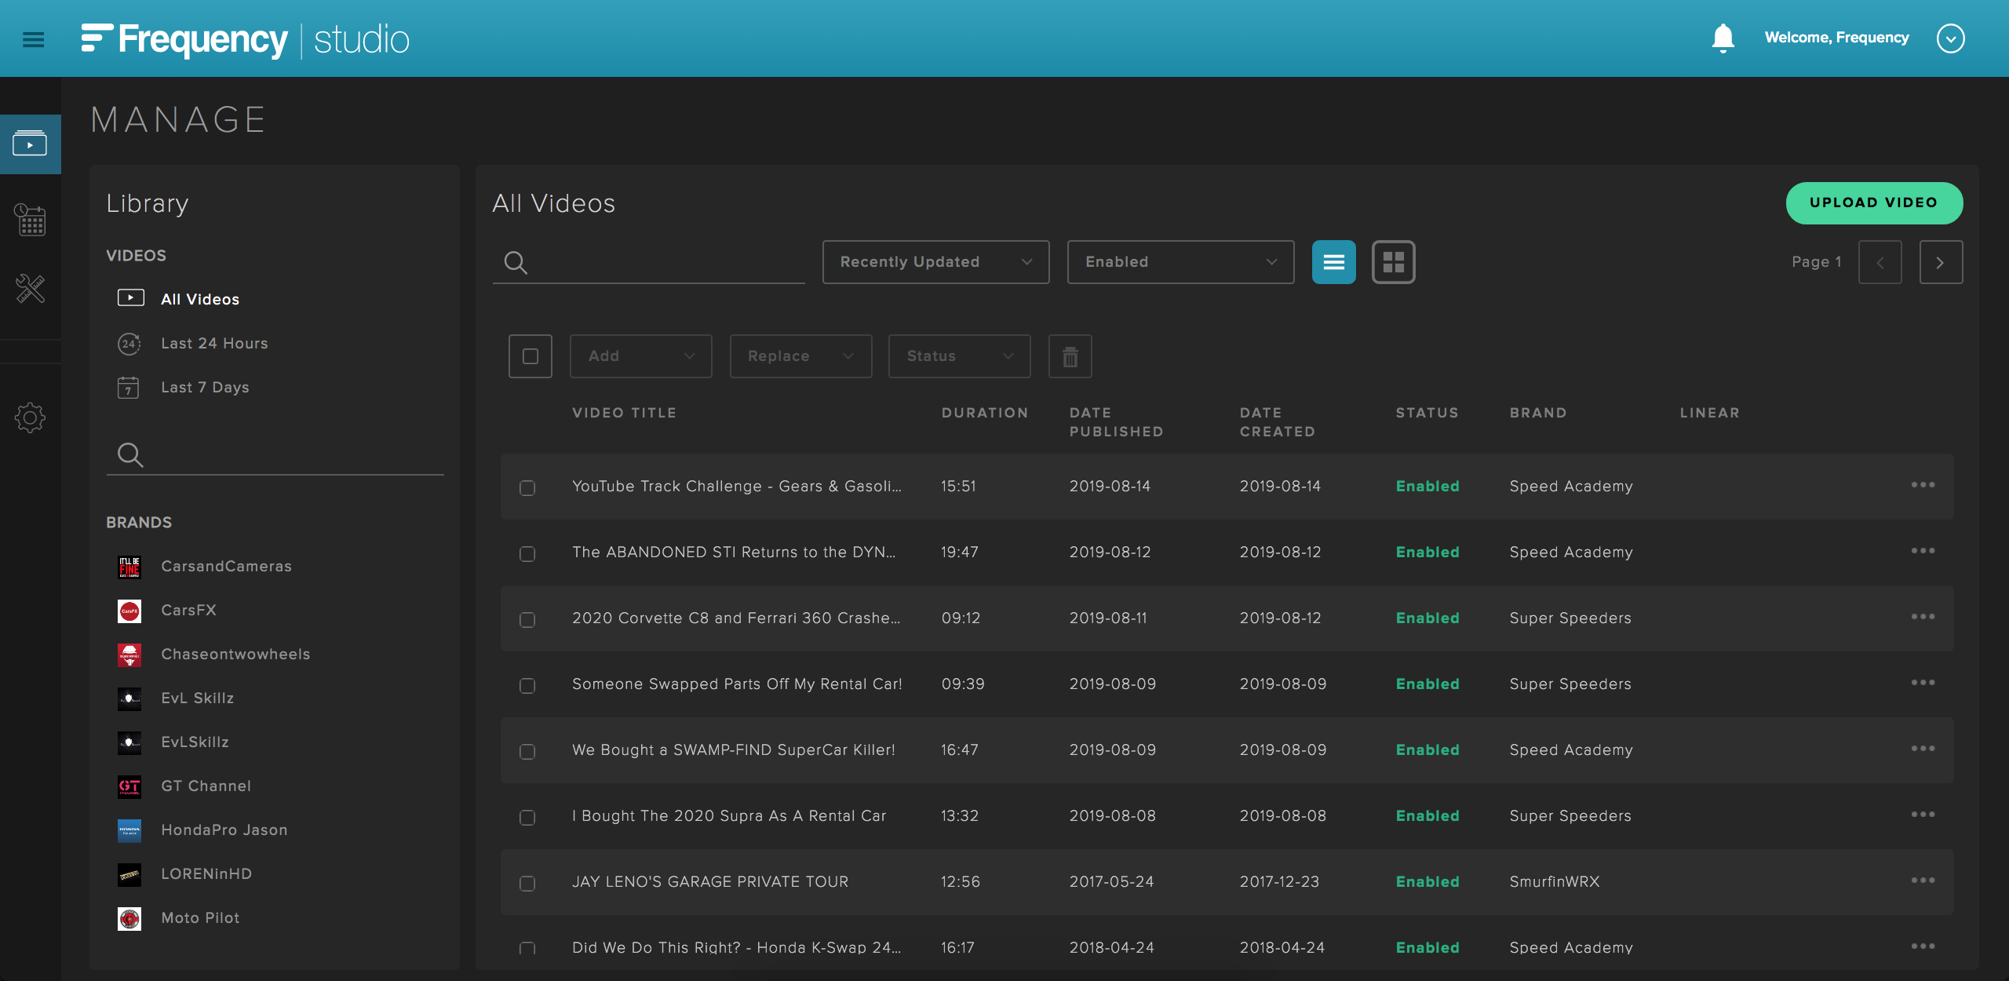2009x981 pixels.
Task: Expand the user account chevron menu
Action: pyautogui.click(x=1950, y=38)
